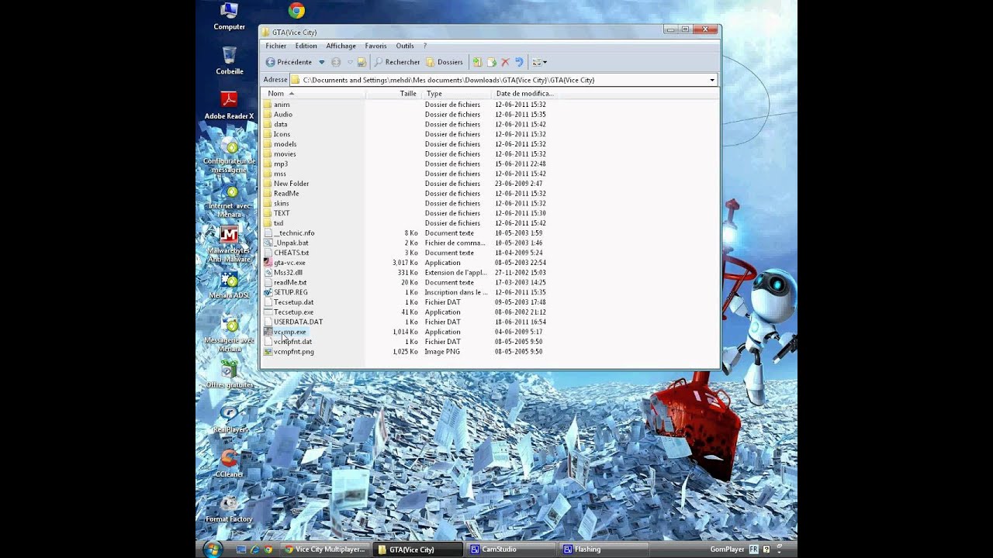Select the SETUP.REG file
Screen dimensions: 993x558
click(285, 292)
